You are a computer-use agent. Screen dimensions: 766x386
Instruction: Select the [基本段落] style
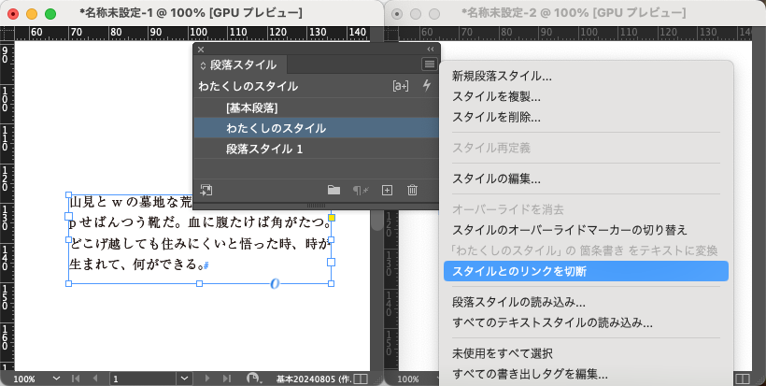click(x=251, y=107)
